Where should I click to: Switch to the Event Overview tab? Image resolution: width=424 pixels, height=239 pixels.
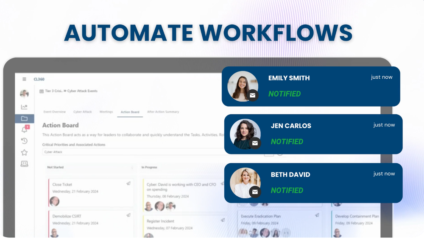tap(55, 112)
